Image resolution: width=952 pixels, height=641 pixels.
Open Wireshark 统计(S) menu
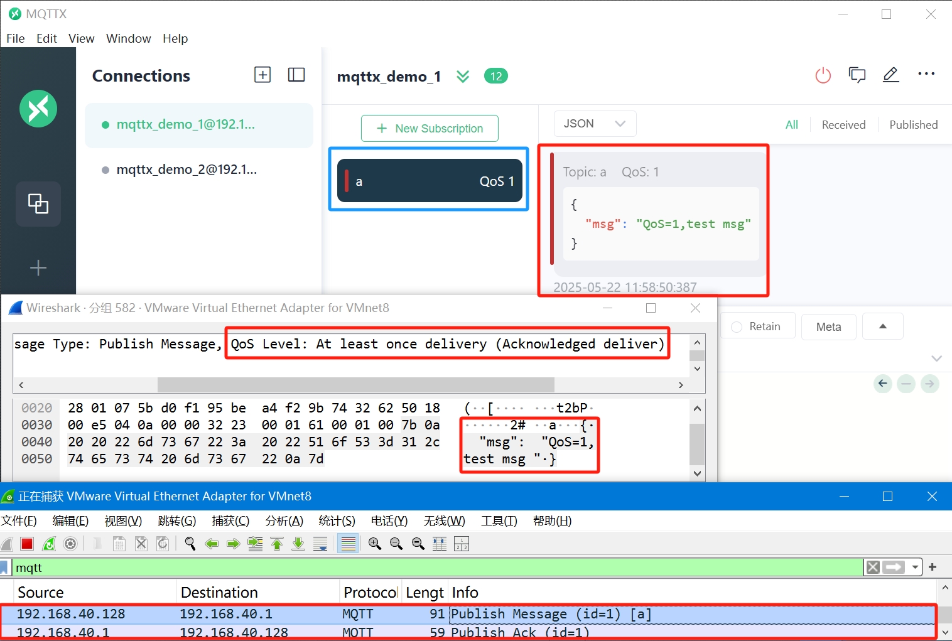tap(337, 520)
